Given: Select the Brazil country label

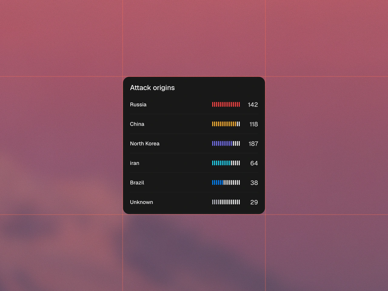Looking at the screenshot, I should coord(137,182).
